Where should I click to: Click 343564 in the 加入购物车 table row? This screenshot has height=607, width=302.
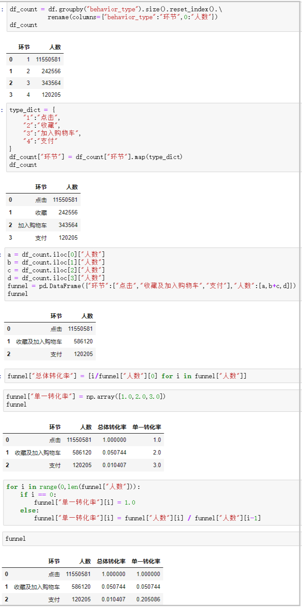tap(68, 225)
